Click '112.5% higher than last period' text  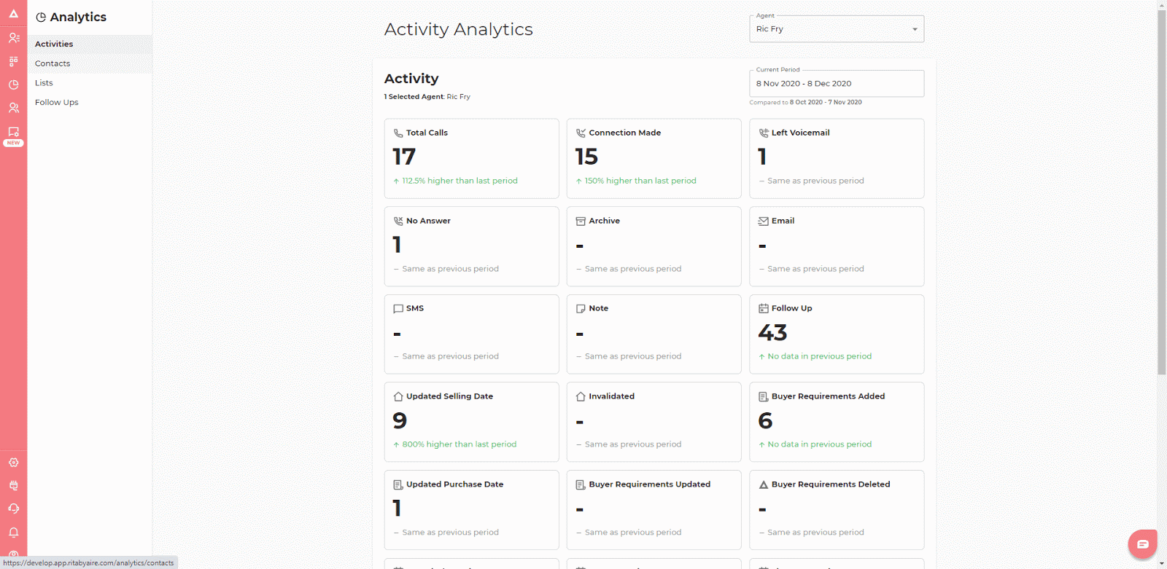click(460, 181)
